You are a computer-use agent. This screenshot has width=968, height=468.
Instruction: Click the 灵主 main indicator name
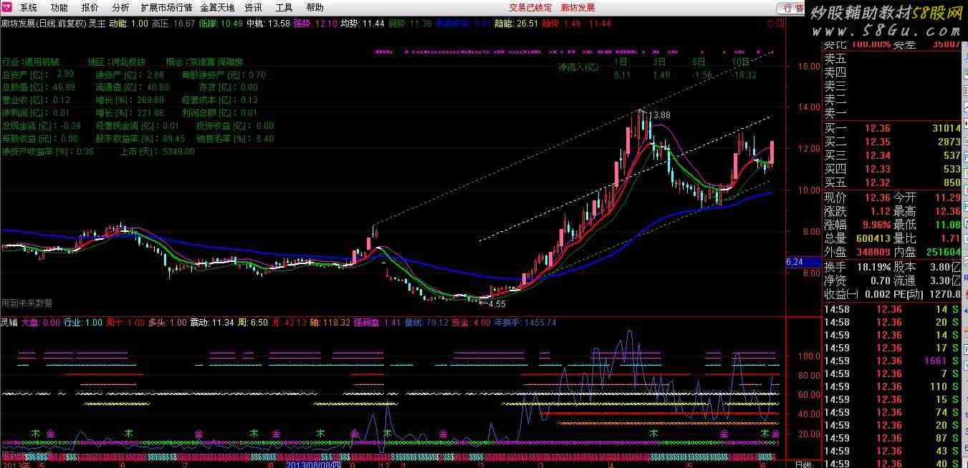pyautogui.click(x=97, y=24)
